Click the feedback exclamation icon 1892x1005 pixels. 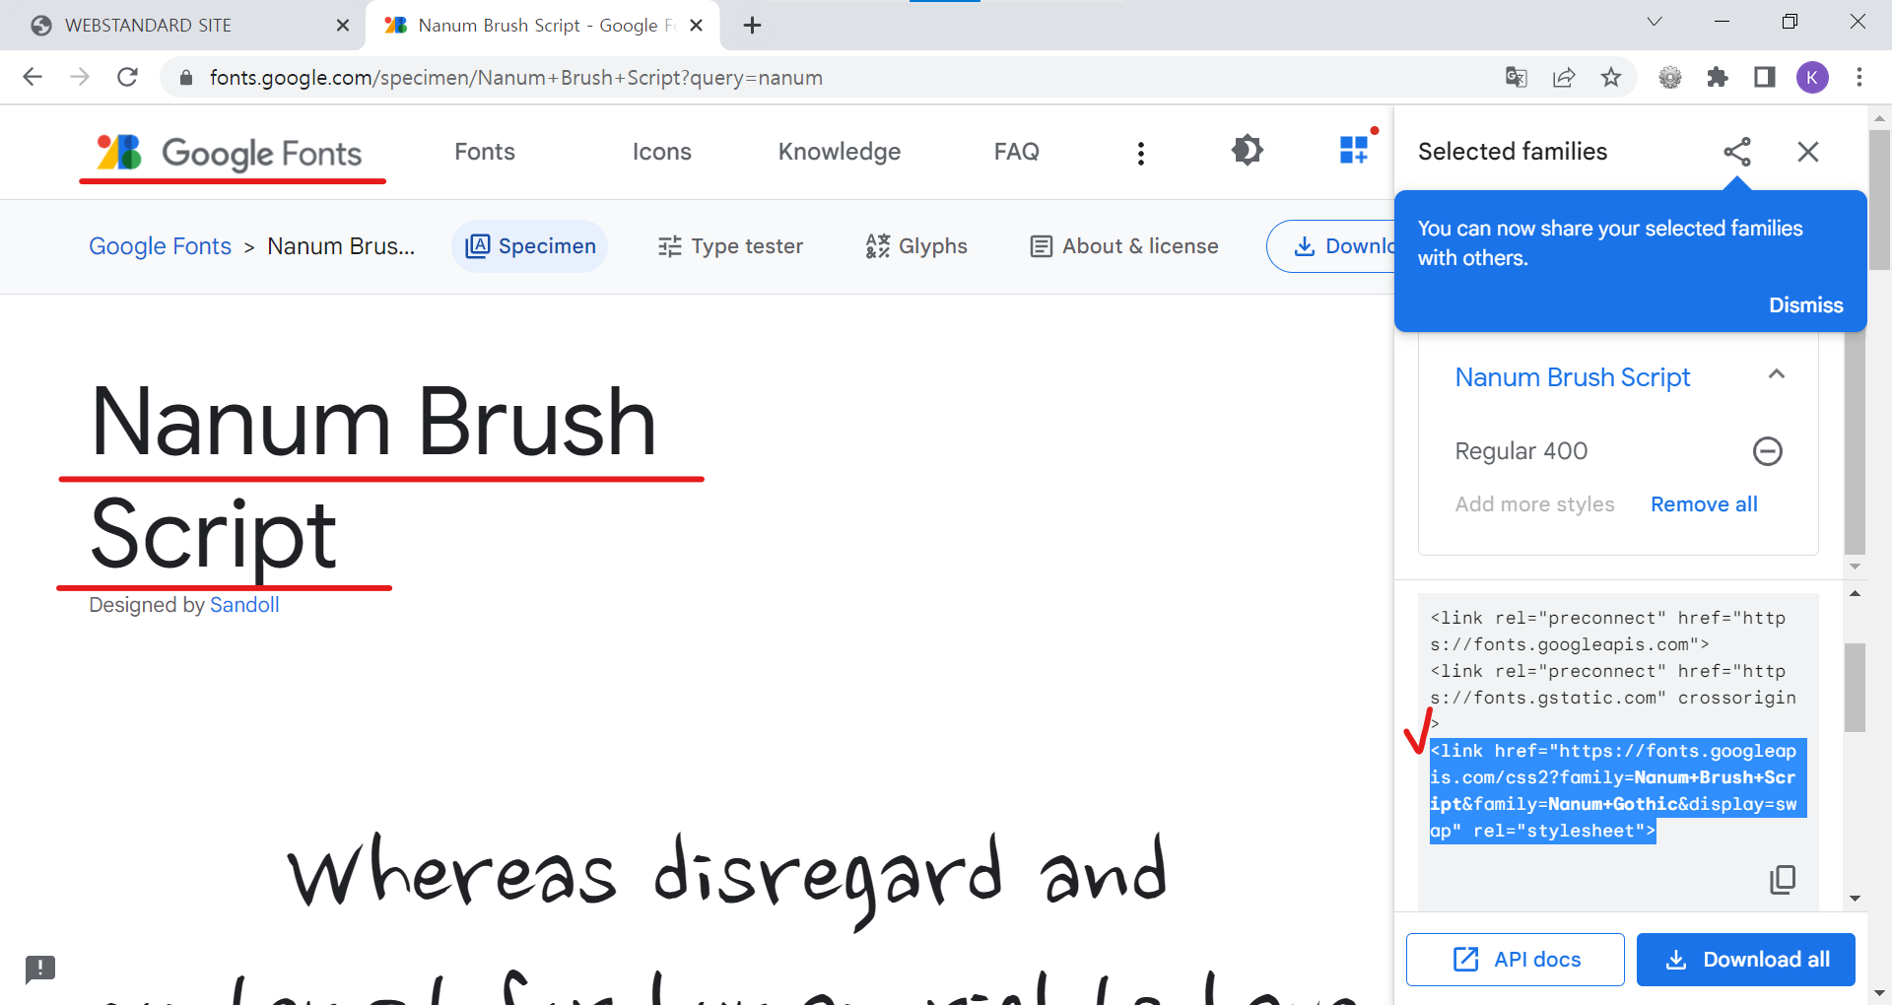pyautogui.click(x=40, y=969)
